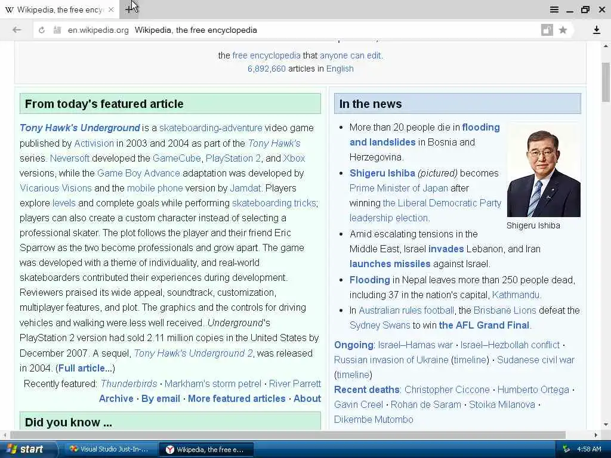This screenshot has width=611, height=458.
Task: Close the Wikipedia tab
Action: pyautogui.click(x=111, y=10)
